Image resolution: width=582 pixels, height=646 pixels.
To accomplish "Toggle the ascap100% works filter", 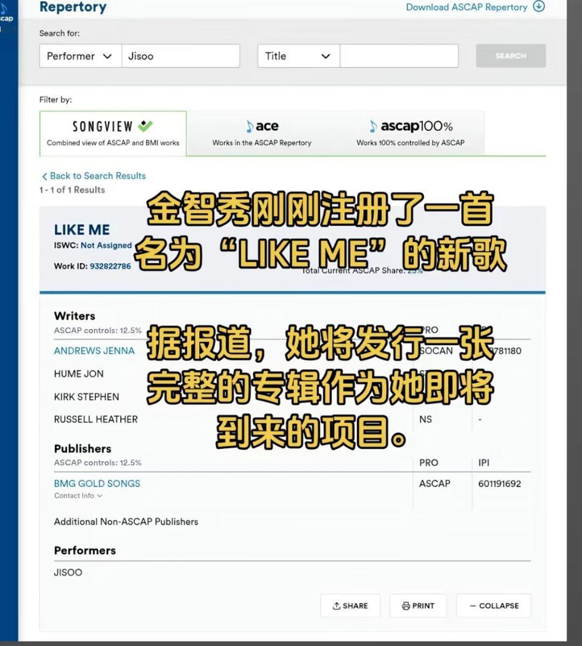I will coord(411,134).
